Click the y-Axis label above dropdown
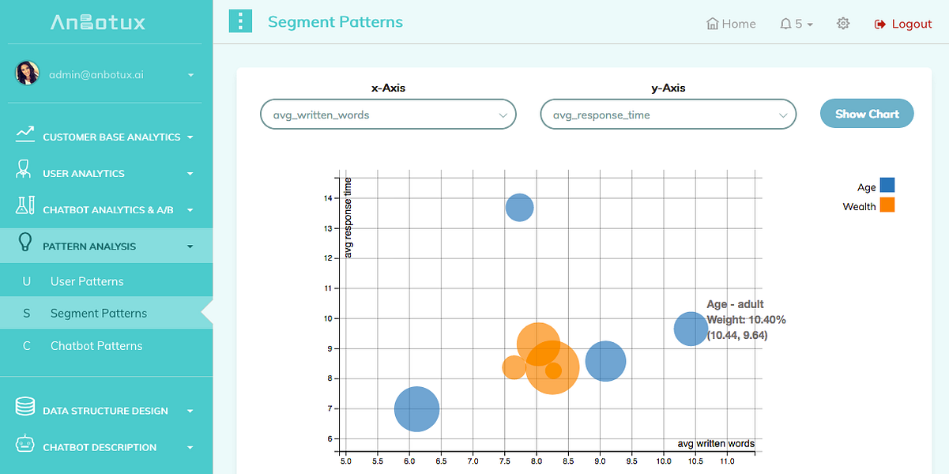The image size is (949, 474). (668, 88)
